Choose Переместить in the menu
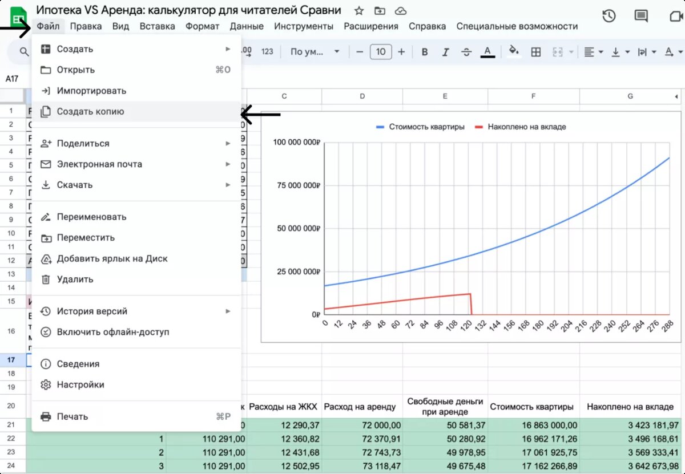This screenshot has height=474, width=685. 136,237
